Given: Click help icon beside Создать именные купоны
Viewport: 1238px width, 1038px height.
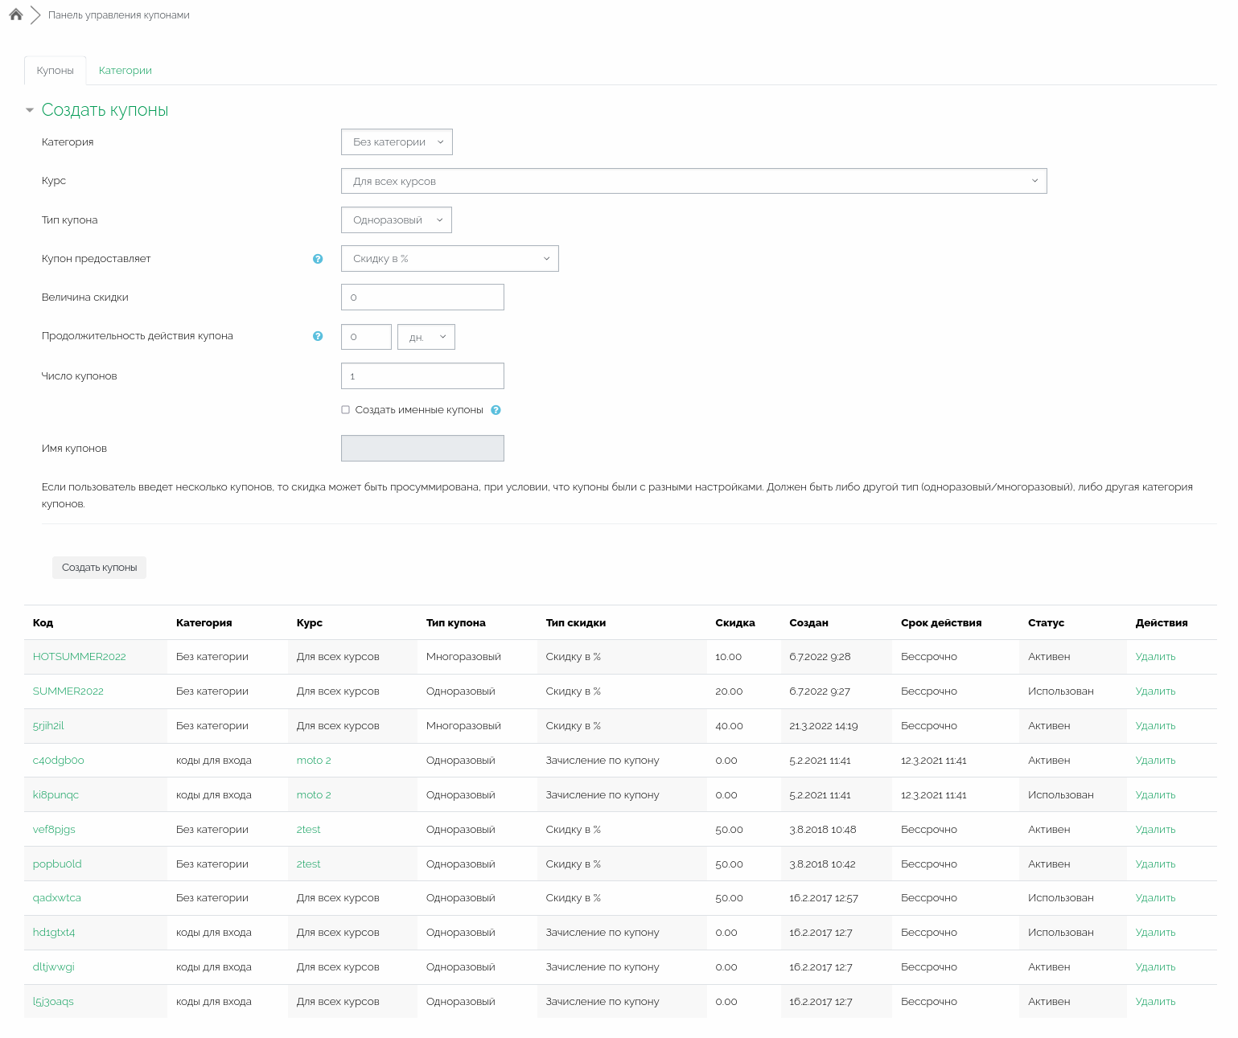Looking at the screenshot, I should (x=496, y=410).
